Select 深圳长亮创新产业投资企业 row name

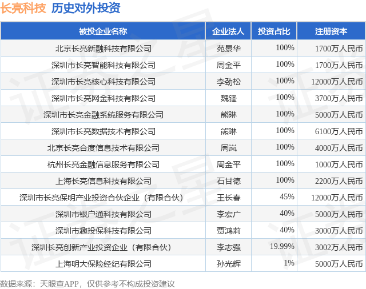click(101, 247)
